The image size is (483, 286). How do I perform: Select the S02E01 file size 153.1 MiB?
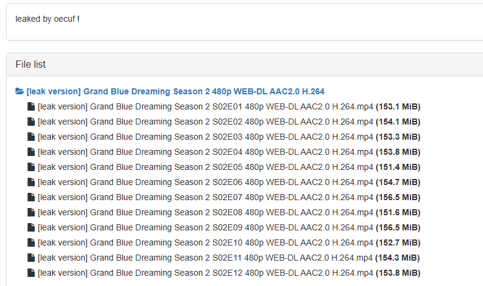click(x=398, y=106)
